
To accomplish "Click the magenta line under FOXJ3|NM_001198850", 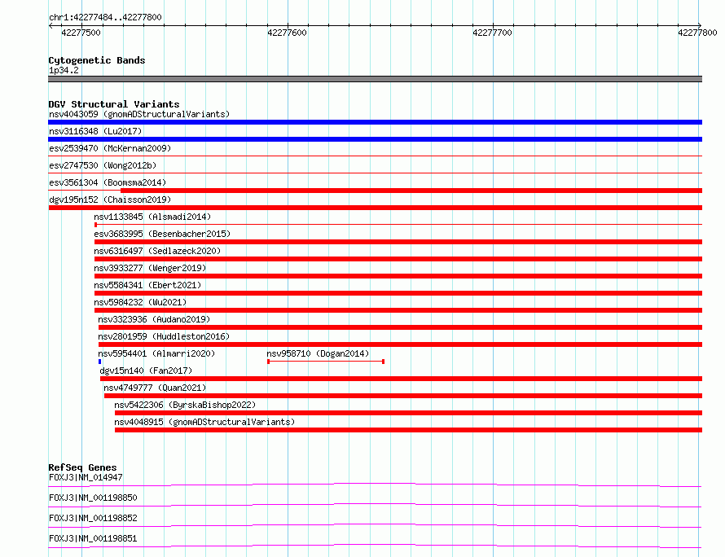I will pos(375,505).
